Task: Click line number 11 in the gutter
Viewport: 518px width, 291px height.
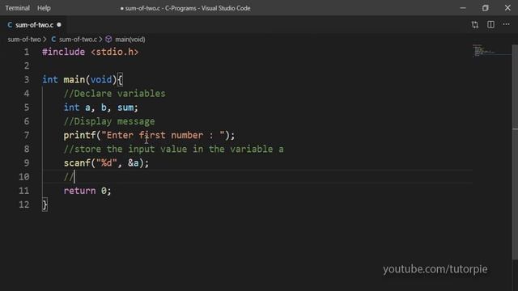Action: click(x=23, y=191)
